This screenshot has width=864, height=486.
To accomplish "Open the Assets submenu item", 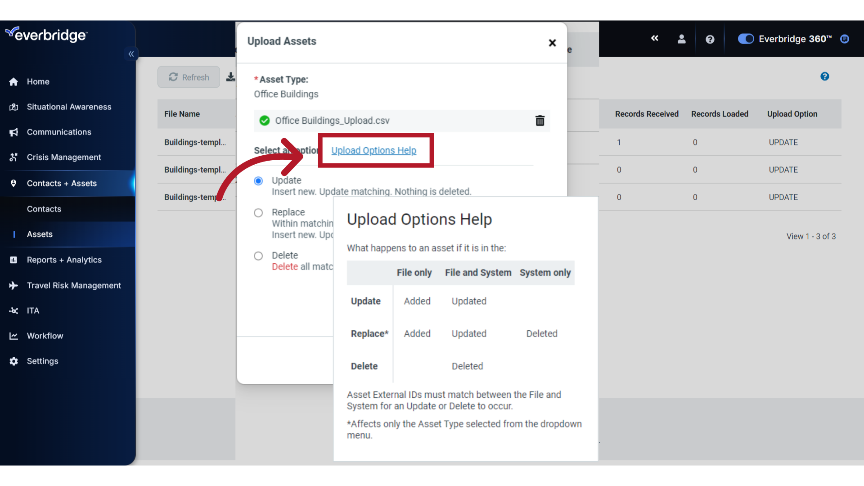I will click(x=40, y=234).
